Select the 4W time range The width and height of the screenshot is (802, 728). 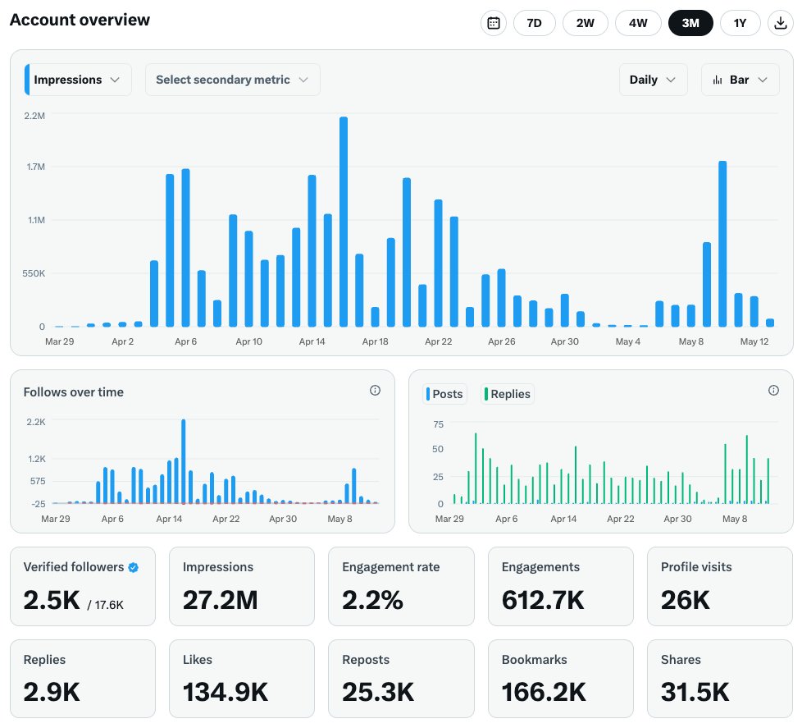[638, 23]
